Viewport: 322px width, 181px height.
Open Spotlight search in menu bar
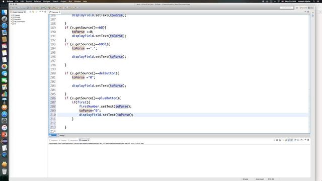coord(314,1)
